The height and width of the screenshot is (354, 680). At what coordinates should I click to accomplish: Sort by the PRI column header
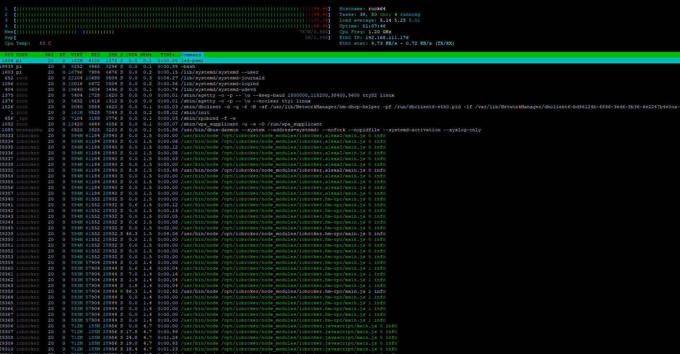tap(49, 55)
